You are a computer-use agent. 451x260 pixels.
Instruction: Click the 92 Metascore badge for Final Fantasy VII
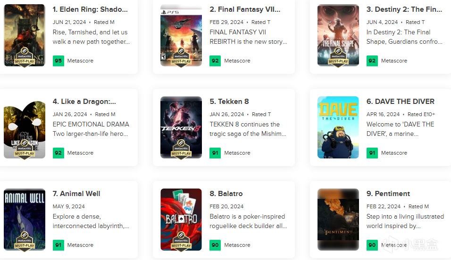point(215,61)
